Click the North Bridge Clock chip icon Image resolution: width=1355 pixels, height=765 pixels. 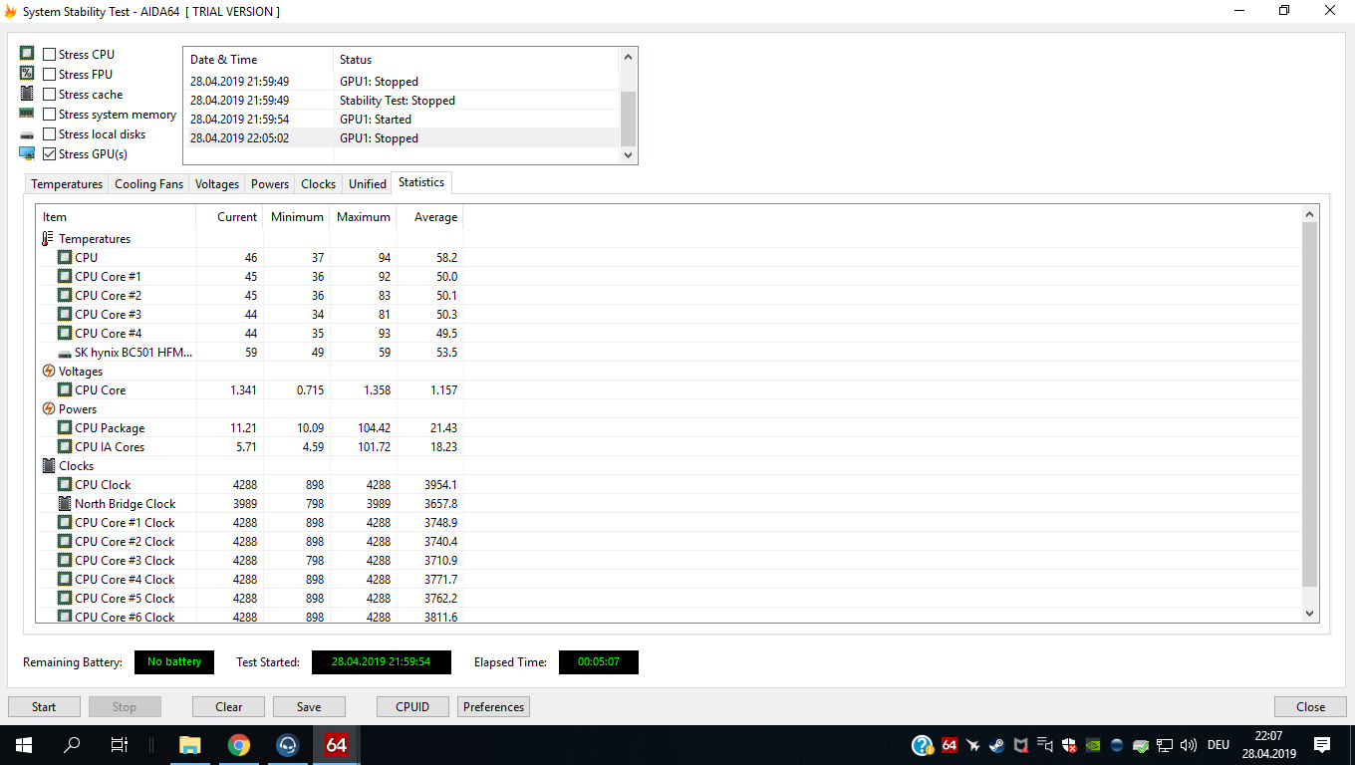click(65, 504)
